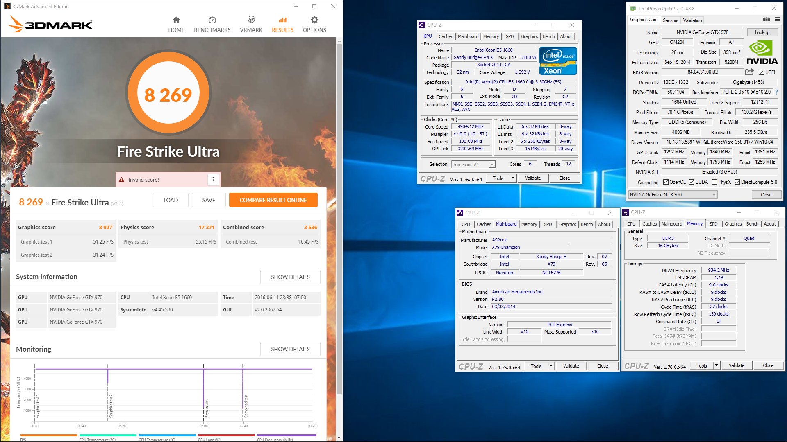
Task: Open the Graphics tab in CPU-Z Memory window
Action: tap(733, 224)
